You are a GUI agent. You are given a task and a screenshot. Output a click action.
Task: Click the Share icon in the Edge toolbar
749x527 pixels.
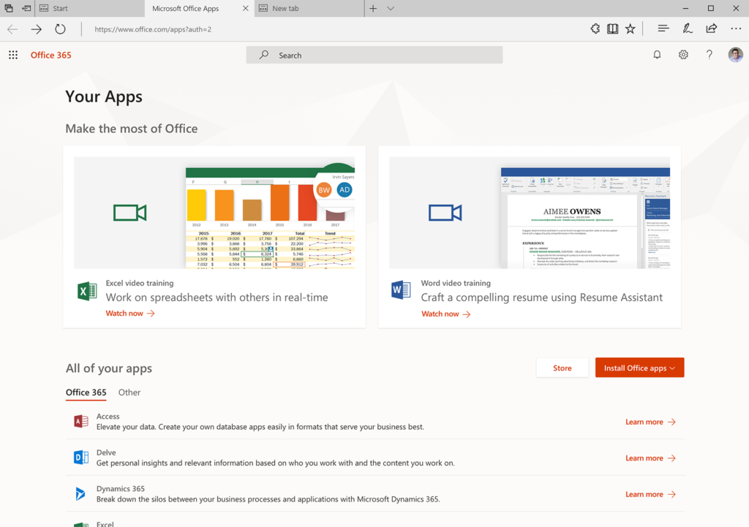pos(711,29)
